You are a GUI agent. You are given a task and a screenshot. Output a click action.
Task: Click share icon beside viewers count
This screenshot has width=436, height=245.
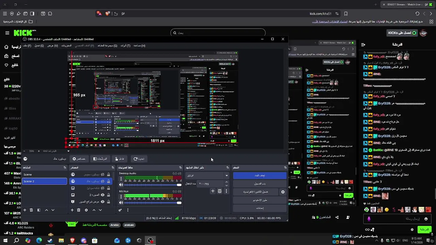tap(337, 217)
